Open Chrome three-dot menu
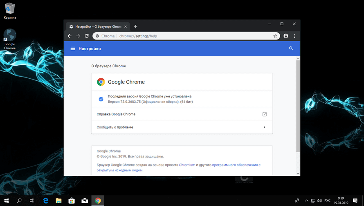This screenshot has height=206, width=364. pos(294,36)
